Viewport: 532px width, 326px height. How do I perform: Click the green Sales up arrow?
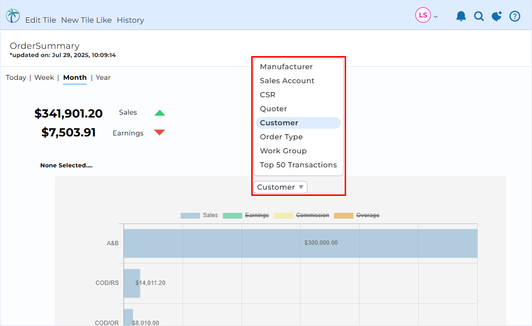(x=160, y=113)
